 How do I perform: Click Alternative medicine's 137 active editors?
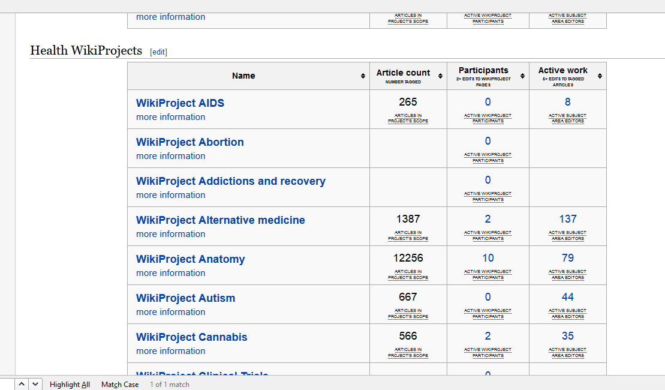567,219
